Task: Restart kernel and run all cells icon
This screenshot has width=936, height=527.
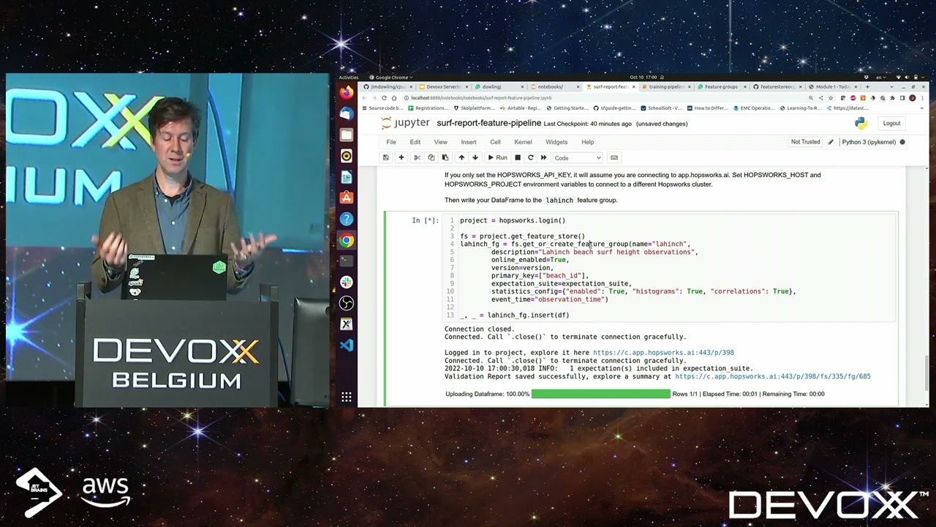Action: click(x=543, y=157)
